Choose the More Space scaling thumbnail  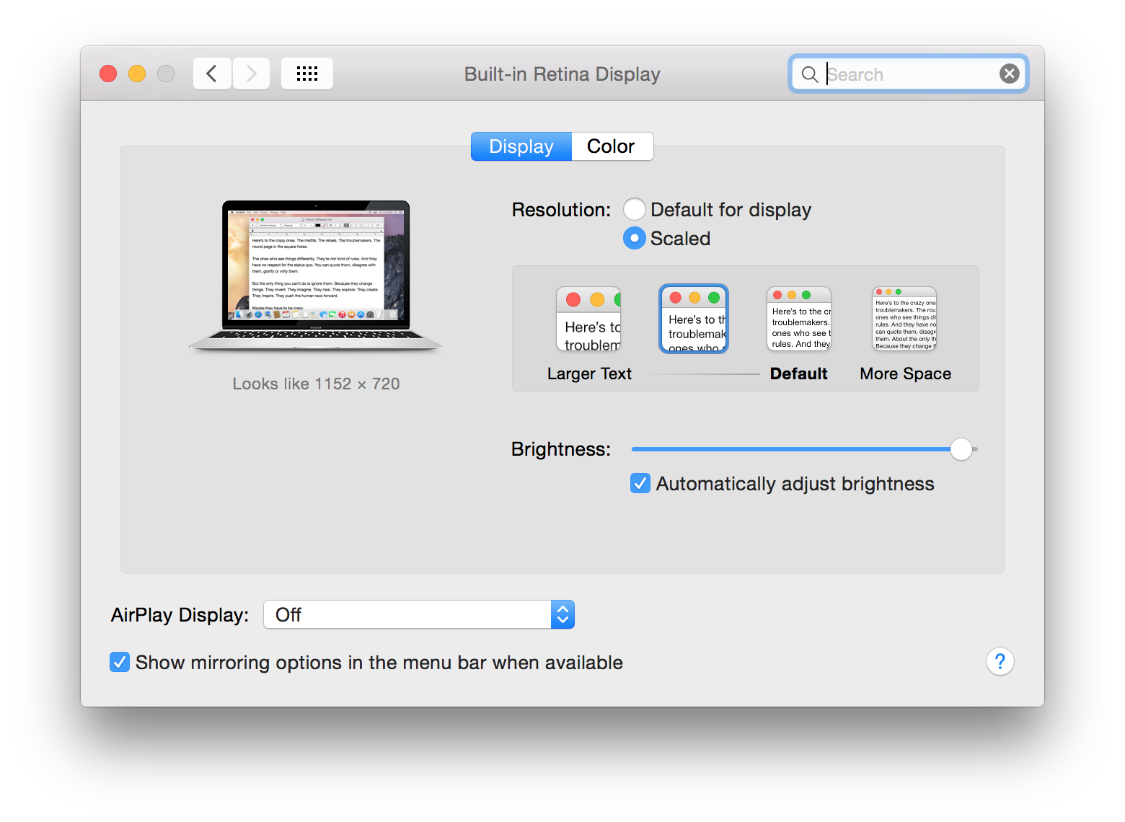[x=904, y=319]
